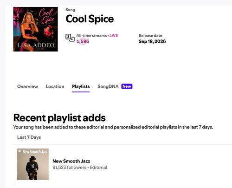Viewport: 232px width, 188px height.
Task: Click the New badge beside SongDNA
Action: click(x=127, y=86)
